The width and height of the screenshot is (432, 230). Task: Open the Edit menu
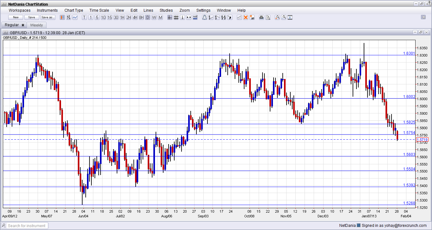tap(134, 10)
